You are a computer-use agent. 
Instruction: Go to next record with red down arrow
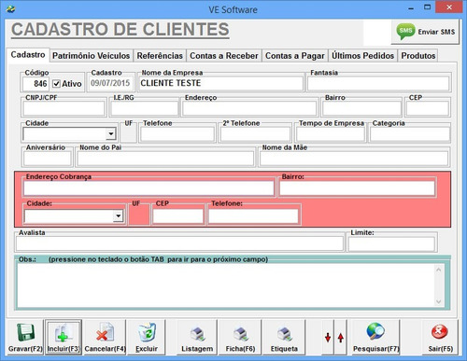click(328, 338)
